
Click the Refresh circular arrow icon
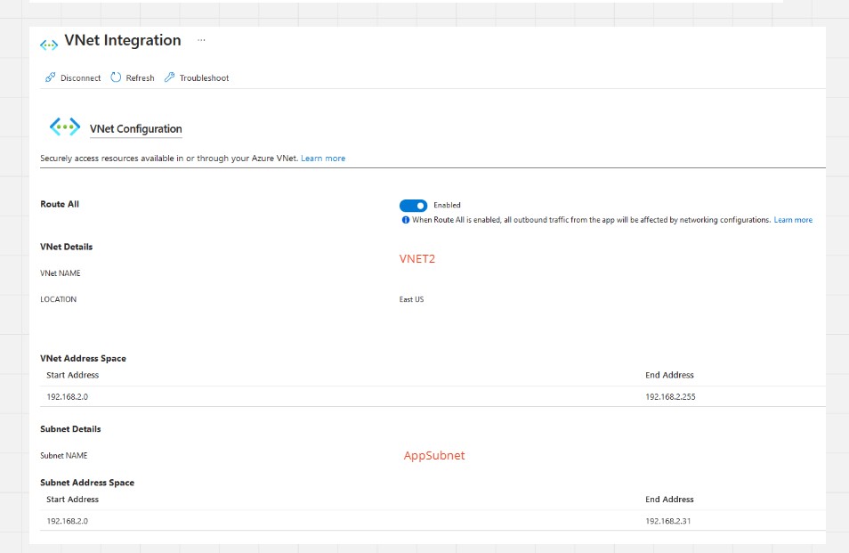116,77
